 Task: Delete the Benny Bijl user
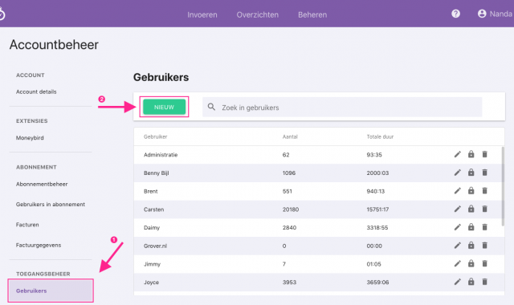[x=484, y=173]
